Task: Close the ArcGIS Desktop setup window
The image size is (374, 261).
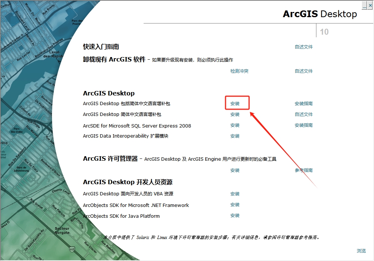Action: click(370, 6)
